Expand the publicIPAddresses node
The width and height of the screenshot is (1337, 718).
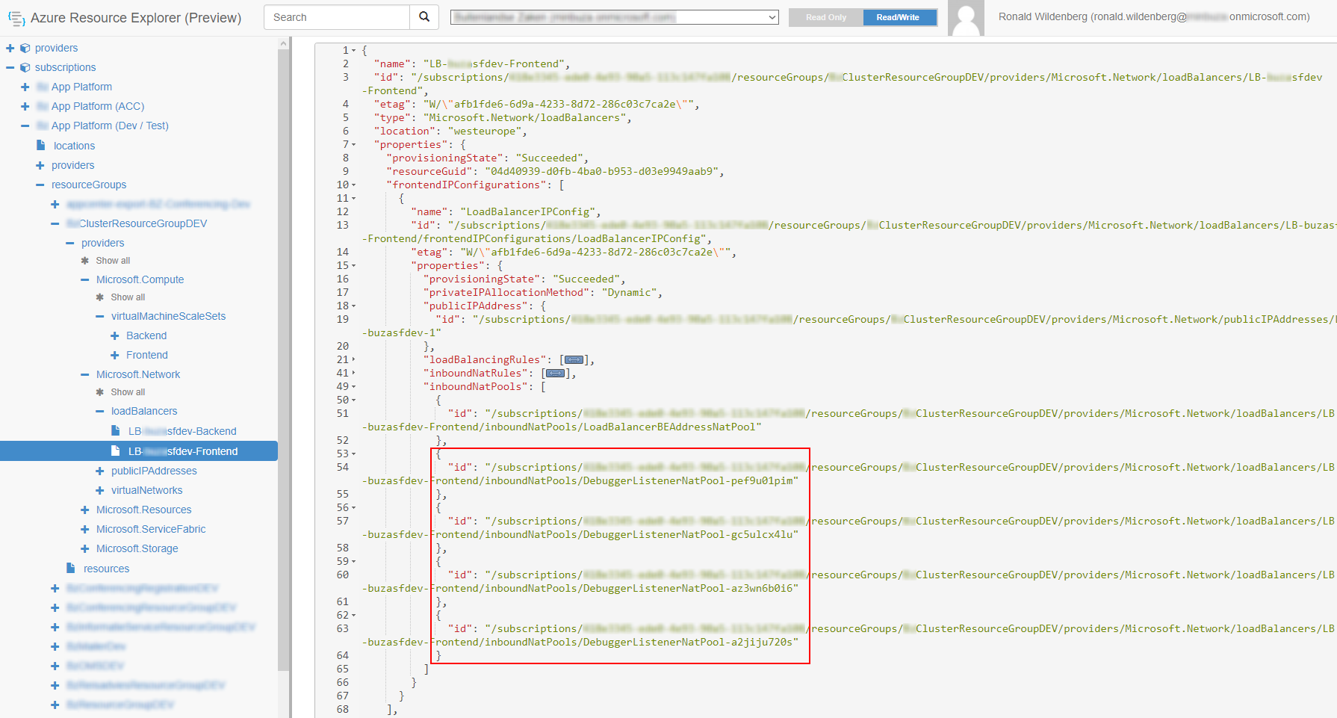[x=100, y=471]
